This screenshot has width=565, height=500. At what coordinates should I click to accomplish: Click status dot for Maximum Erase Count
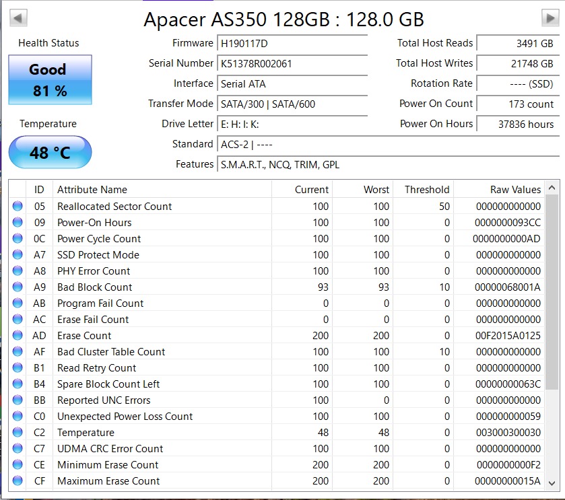pos(18,481)
